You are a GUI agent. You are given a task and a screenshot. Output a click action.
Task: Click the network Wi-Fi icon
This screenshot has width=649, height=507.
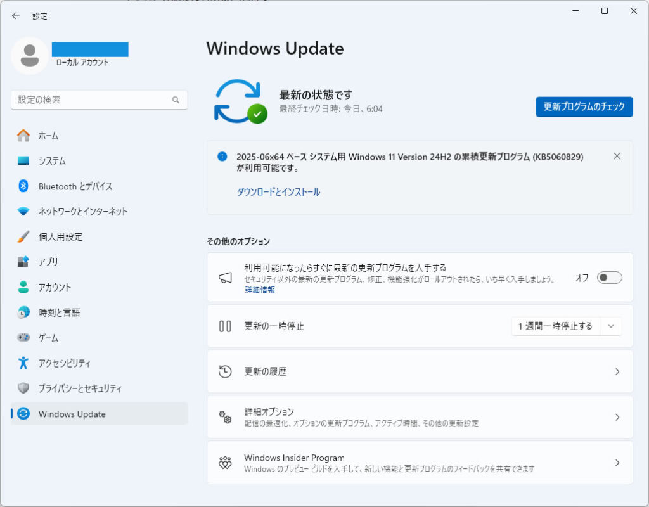pos(23,211)
